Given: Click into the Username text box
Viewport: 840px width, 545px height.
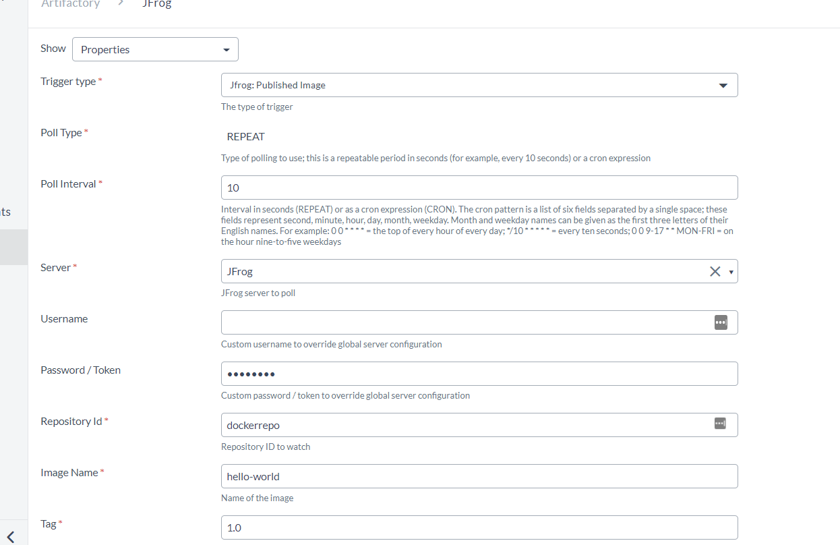Looking at the screenshot, I should click(x=465, y=322).
